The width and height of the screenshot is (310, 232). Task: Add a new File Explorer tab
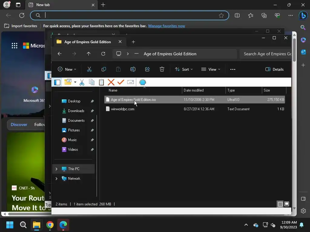[x=133, y=42]
